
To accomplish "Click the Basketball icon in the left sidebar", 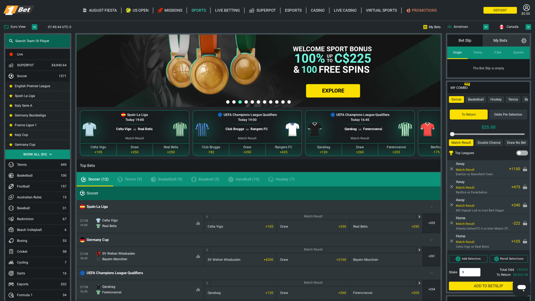I will [x=11, y=175].
